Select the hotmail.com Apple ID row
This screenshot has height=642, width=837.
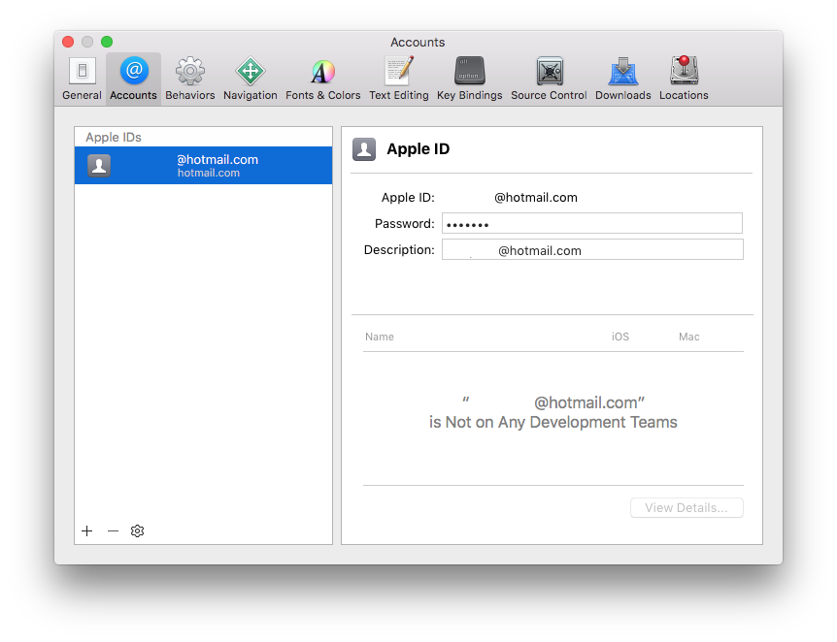[x=203, y=166]
